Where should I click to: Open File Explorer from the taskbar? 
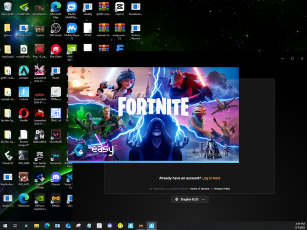(x=37, y=226)
